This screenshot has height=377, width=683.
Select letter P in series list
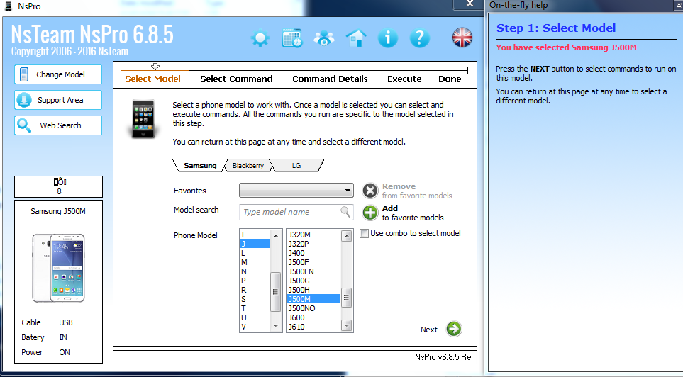pyautogui.click(x=255, y=281)
